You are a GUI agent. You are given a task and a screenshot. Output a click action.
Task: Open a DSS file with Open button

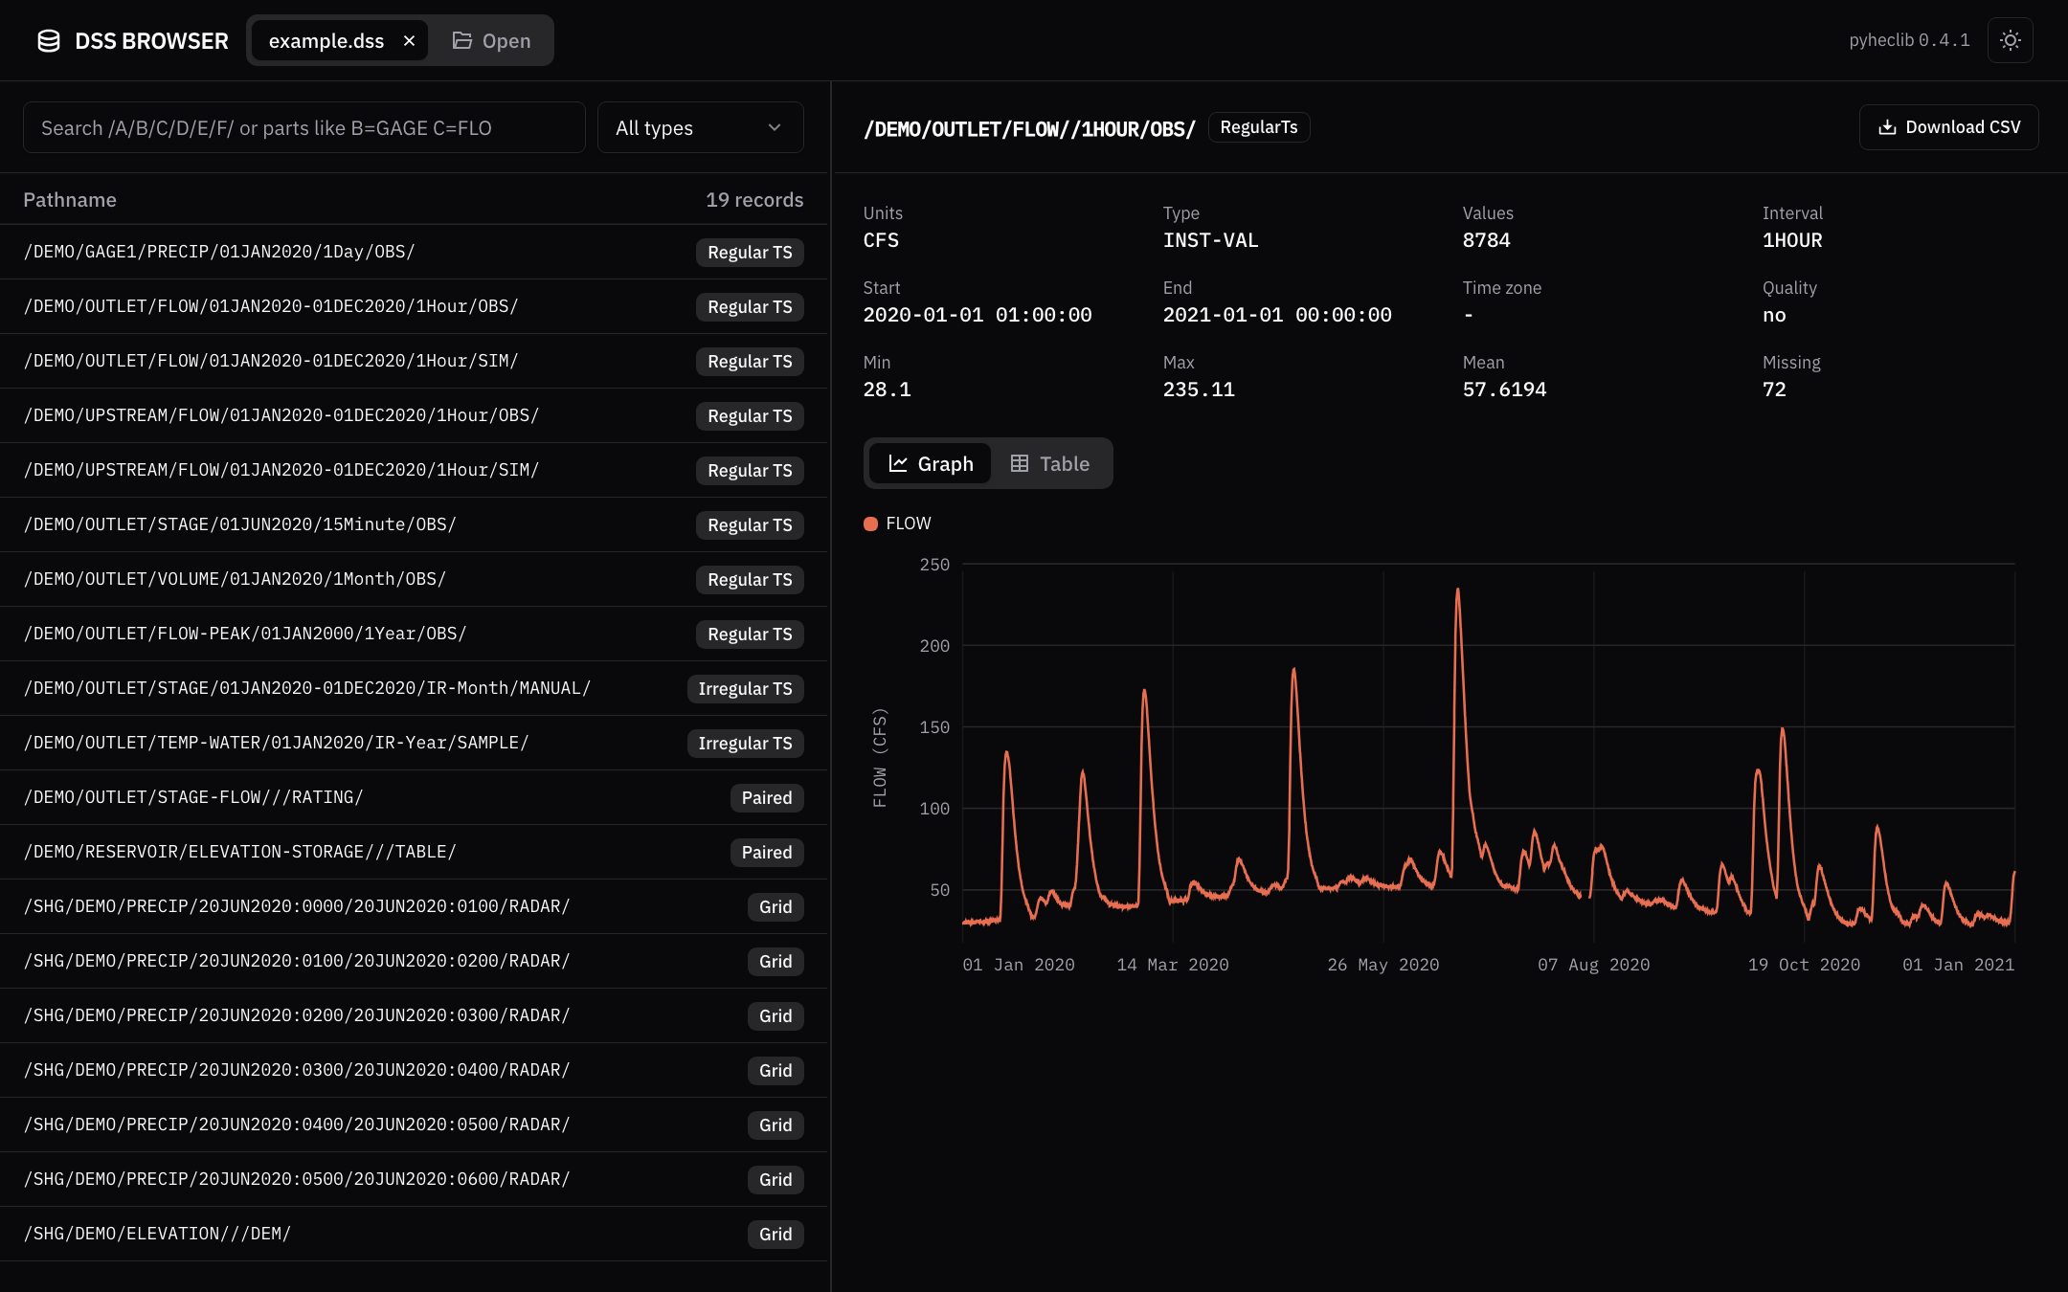491,40
